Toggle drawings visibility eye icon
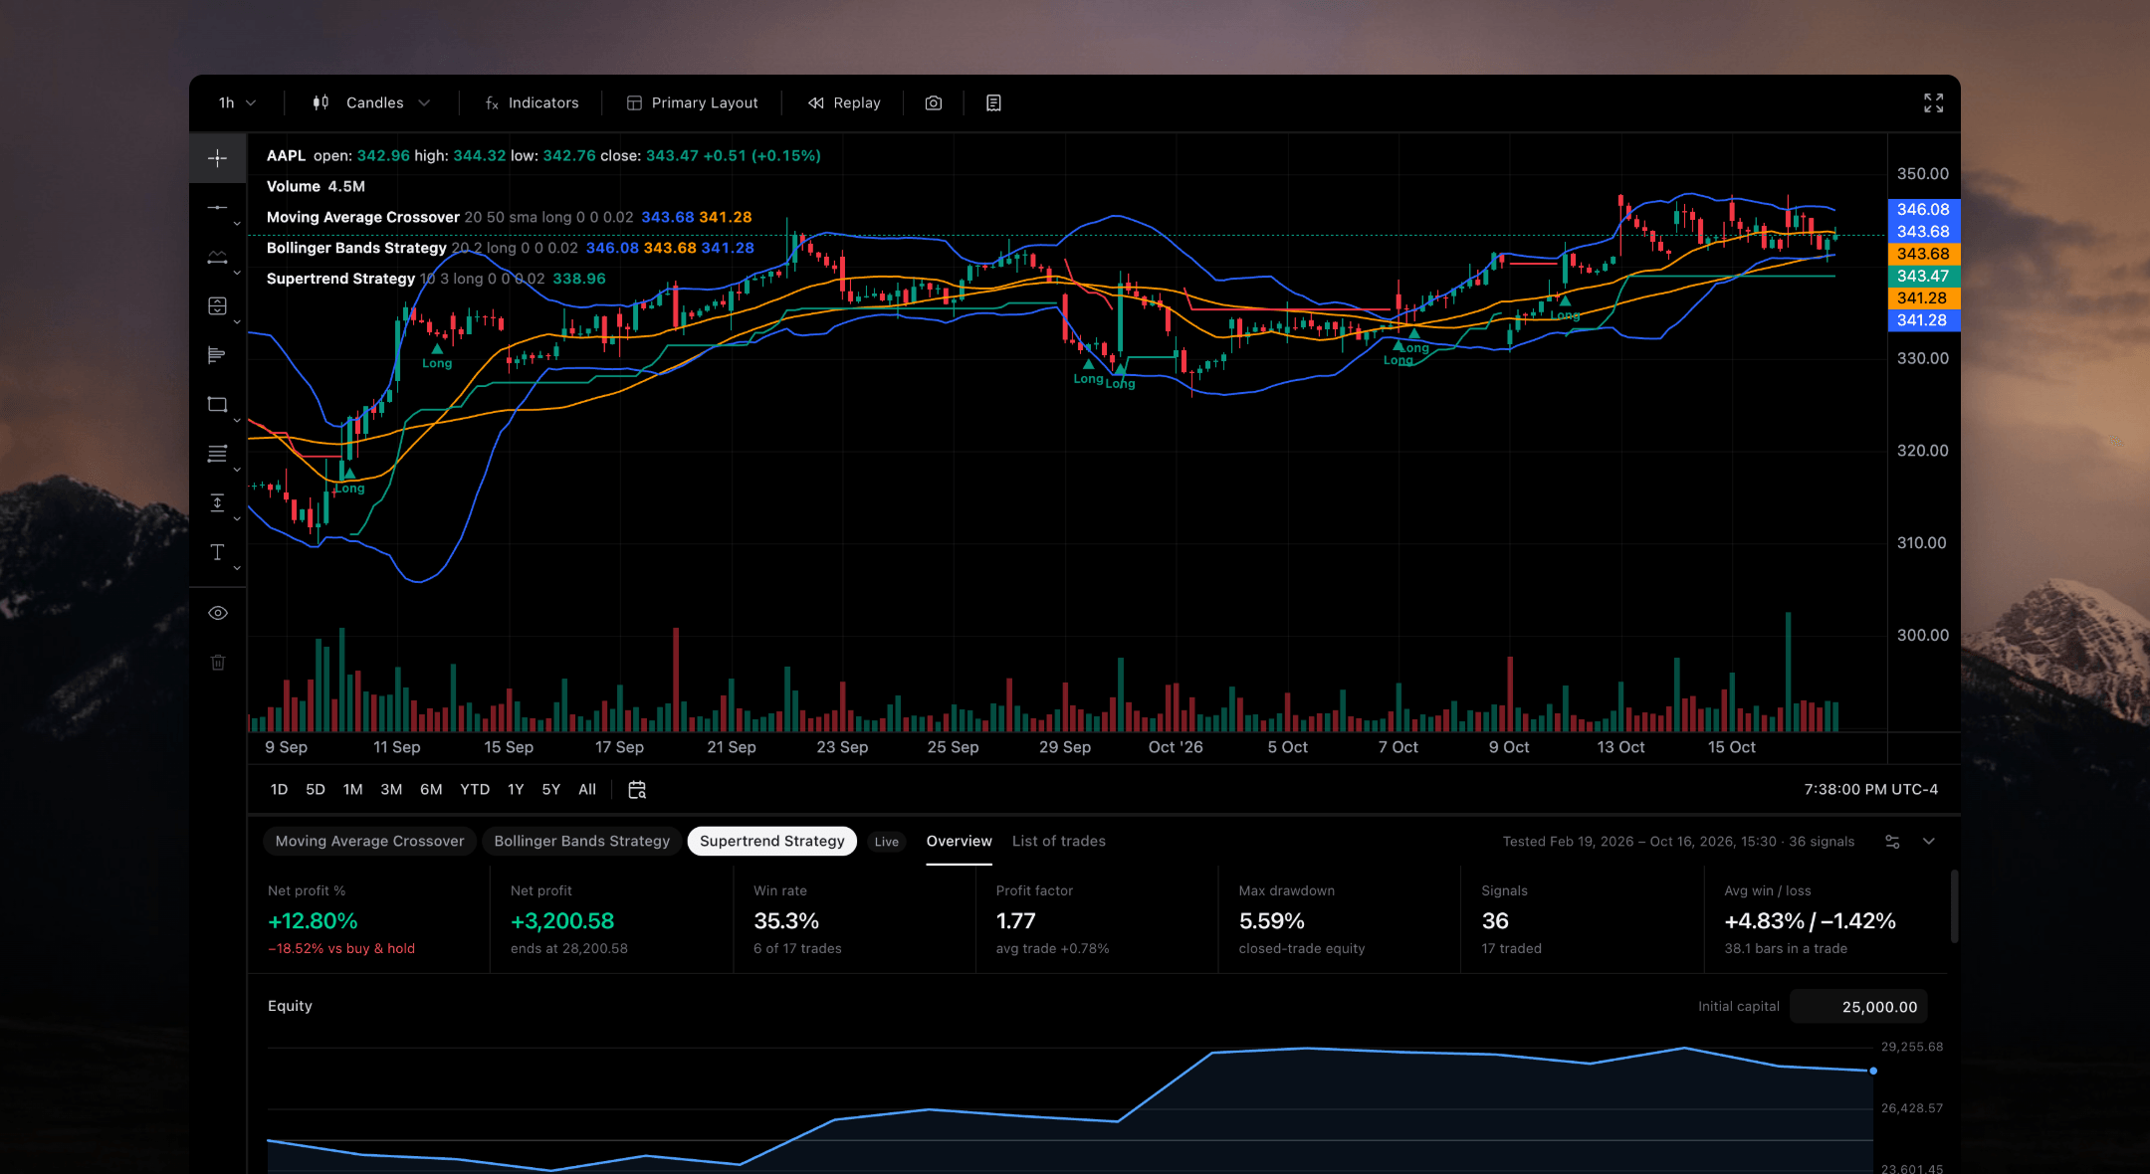2150x1174 pixels. point(218,613)
